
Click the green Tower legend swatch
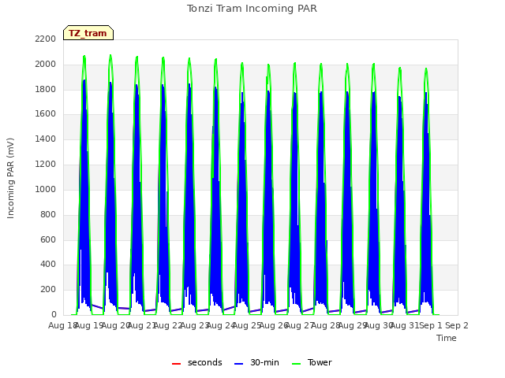(296, 364)
